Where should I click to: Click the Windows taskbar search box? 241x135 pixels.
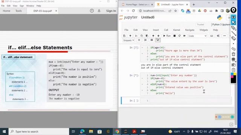click(x=39, y=132)
